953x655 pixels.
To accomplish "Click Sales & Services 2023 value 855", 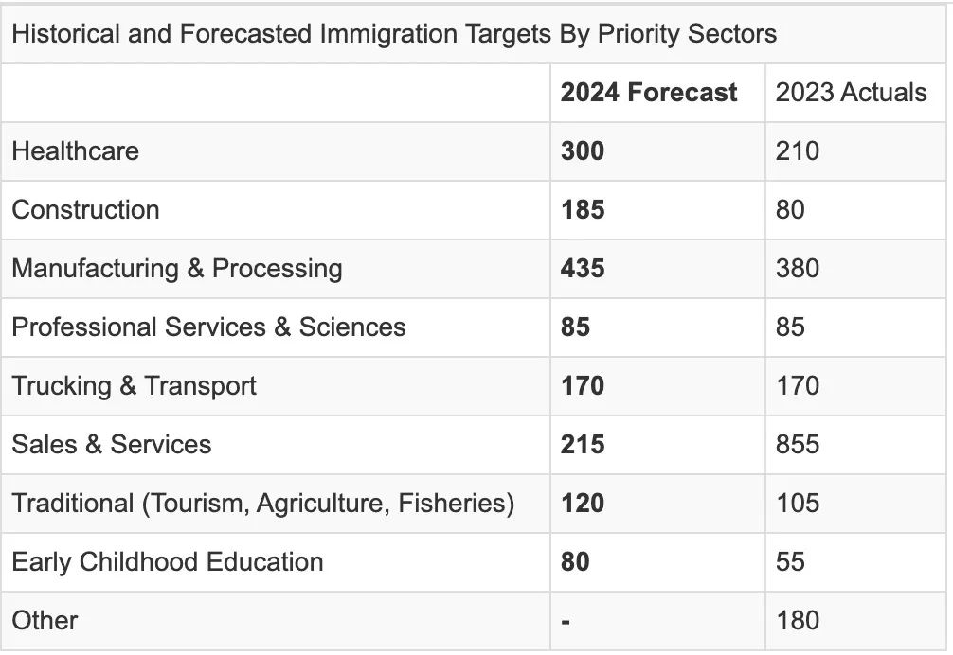I will coord(798,445).
